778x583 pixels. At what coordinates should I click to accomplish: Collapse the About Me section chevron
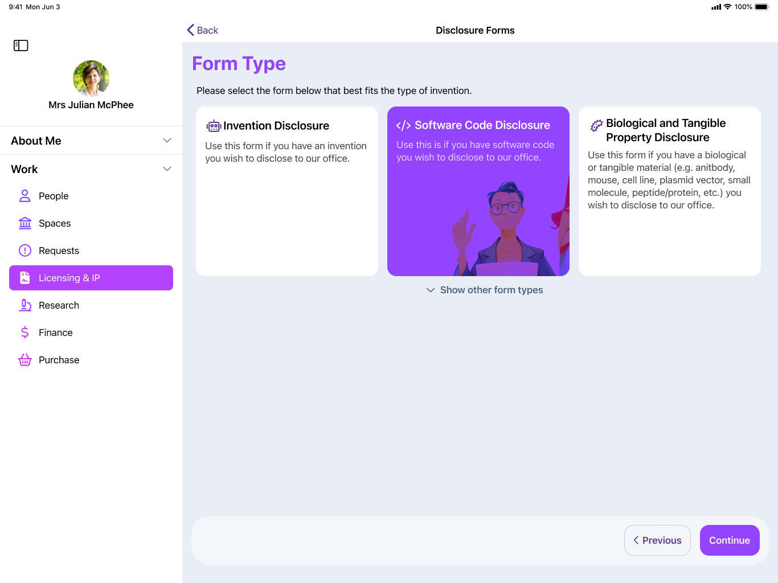click(x=167, y=141)
